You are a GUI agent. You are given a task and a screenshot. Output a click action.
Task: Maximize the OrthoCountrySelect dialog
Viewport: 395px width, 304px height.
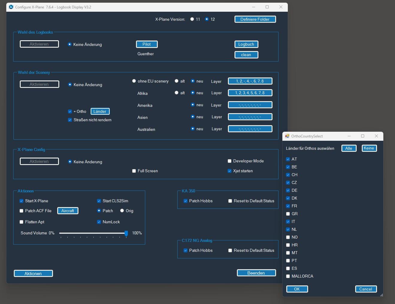(x=363, y=136)
